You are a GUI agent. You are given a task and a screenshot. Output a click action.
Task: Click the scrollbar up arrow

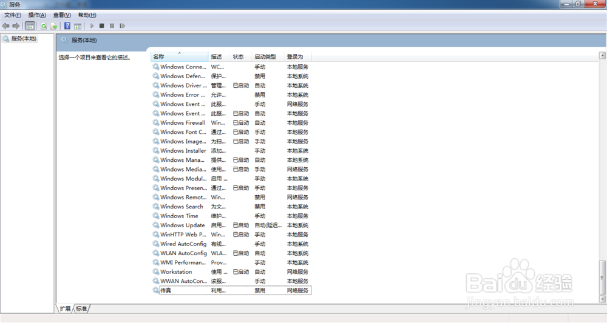click(x=602, y=56)
